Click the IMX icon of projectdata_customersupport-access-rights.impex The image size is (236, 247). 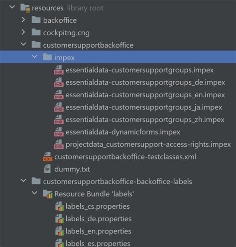pos(59,144)
